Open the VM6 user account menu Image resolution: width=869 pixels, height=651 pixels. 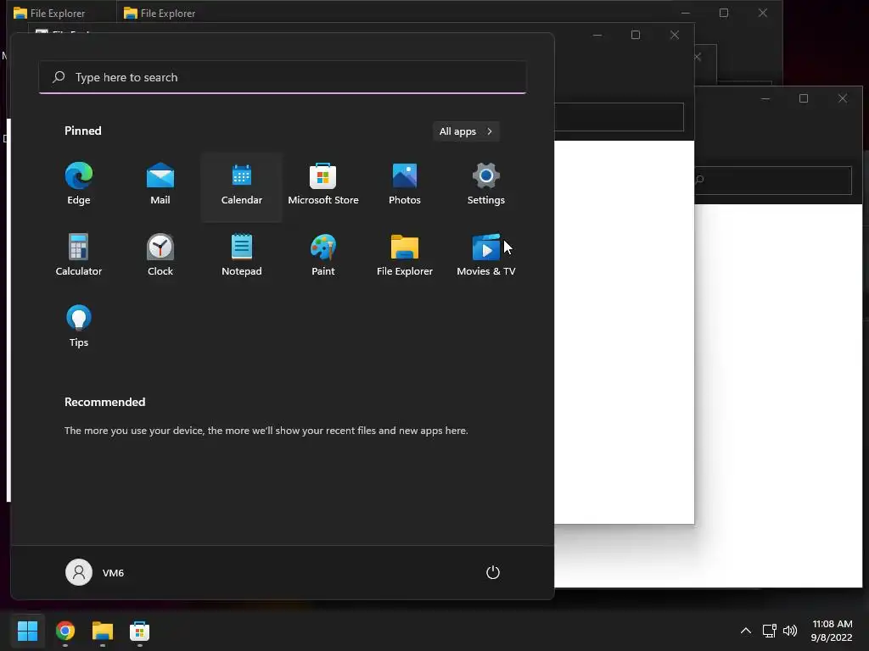coord(95,572)
